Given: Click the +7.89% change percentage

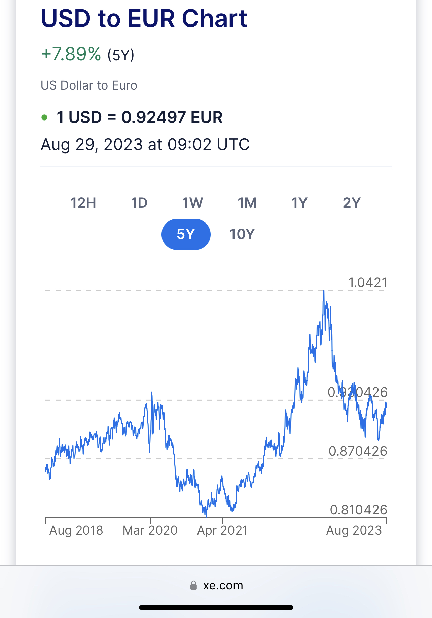Looking at the screenshot, I should [x=71, y=54].
